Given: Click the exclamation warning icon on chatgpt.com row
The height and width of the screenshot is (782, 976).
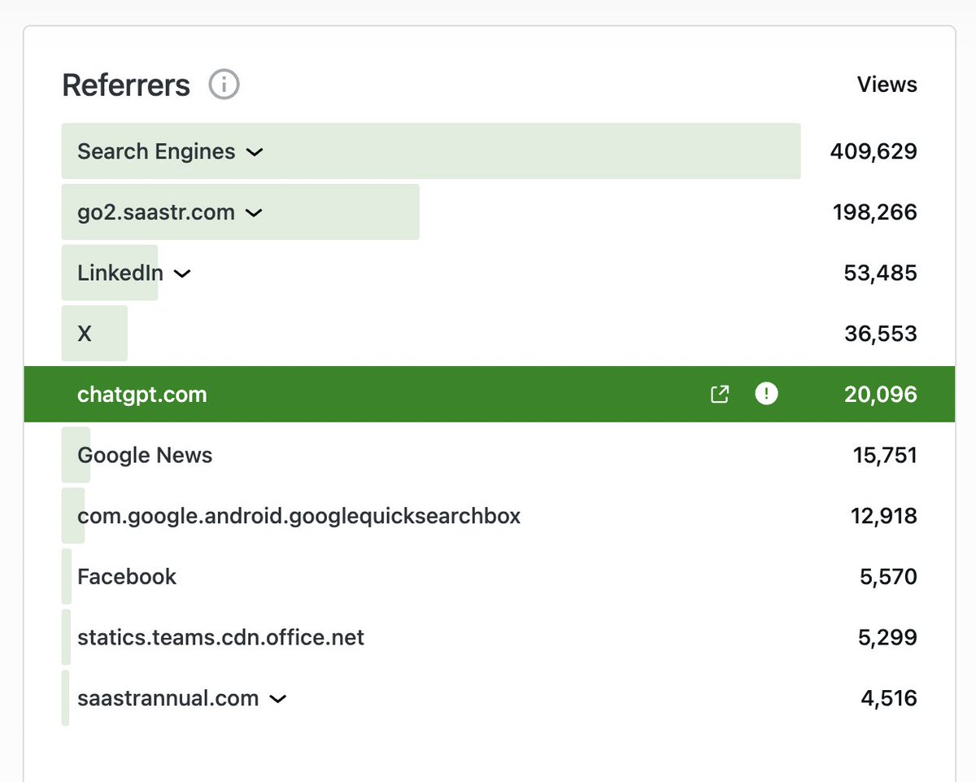Looking at the screenshot, I should 765,394.
